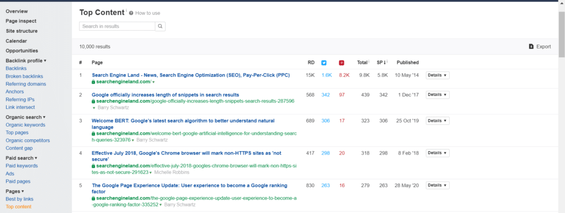Viewport: 565px width, 213px height.
Task: Open Backlinks report
Action: (x=16, y=68)
